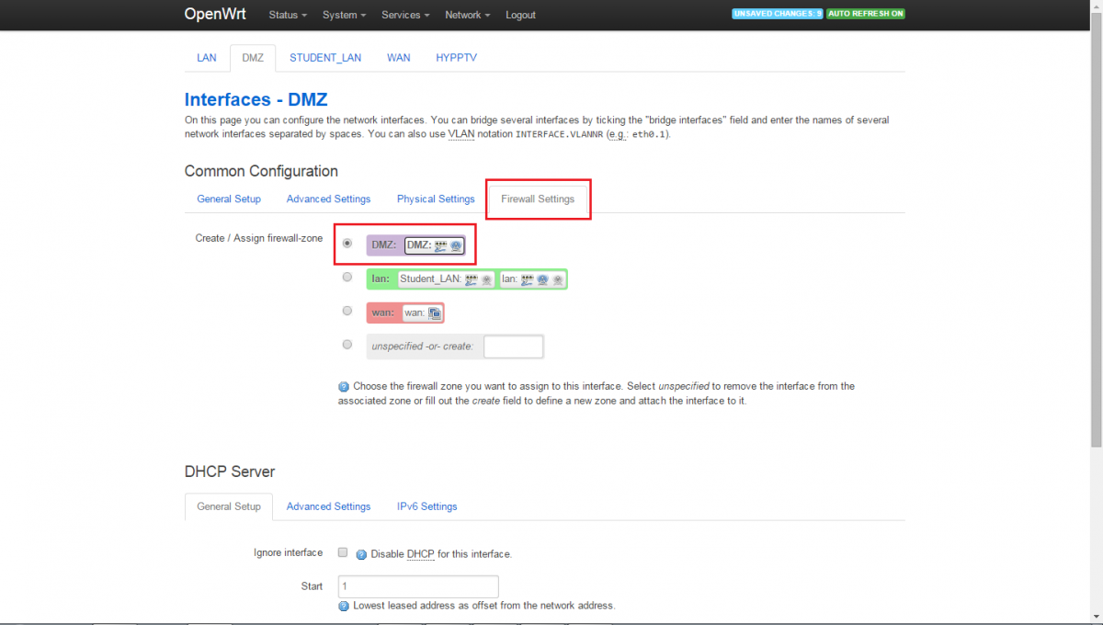
Task: Choose the wan firewall zone radio option
Action: 347,311
